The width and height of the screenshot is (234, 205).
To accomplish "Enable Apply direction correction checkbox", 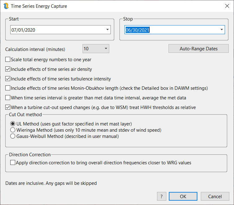I will [x=13, y=162].
